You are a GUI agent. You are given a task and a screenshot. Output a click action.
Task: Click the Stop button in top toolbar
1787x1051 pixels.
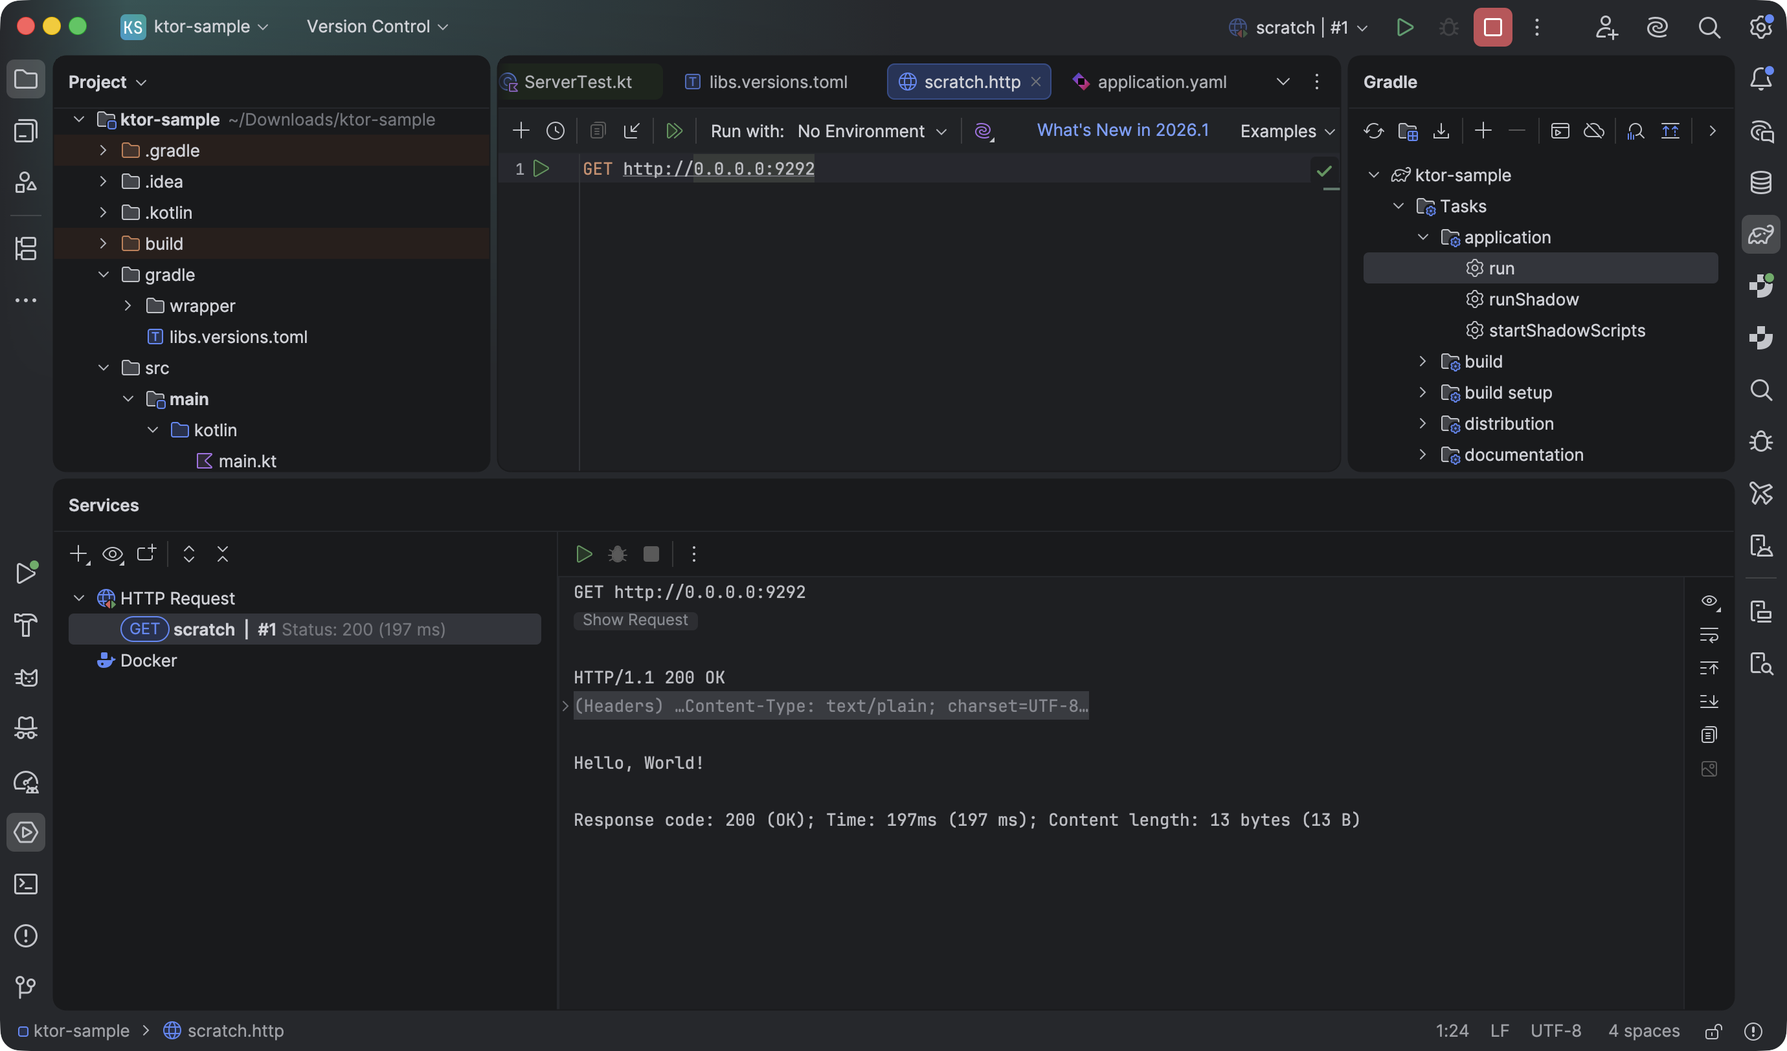(1492, 27)
